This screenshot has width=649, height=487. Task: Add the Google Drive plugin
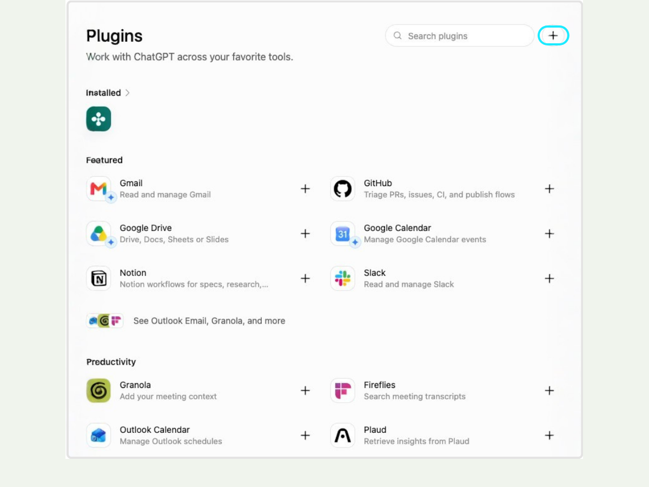coord(306,234)
